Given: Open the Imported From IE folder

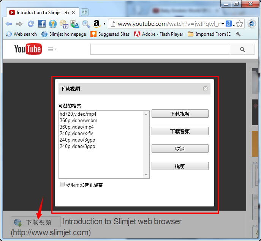Looking at the screenshot, I should (209, 34).
